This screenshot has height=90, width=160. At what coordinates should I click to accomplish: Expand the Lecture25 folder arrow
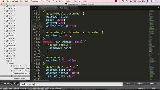click(x=5, y=43)
